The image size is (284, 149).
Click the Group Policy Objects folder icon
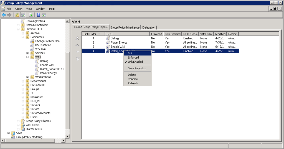coord(23,121)
